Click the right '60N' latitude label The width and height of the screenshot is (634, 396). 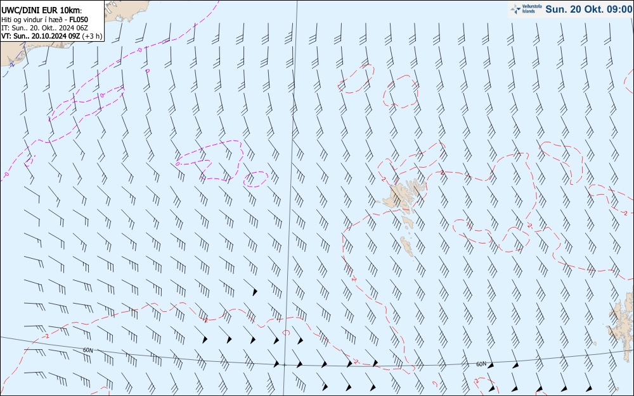[x=481, y=364]
